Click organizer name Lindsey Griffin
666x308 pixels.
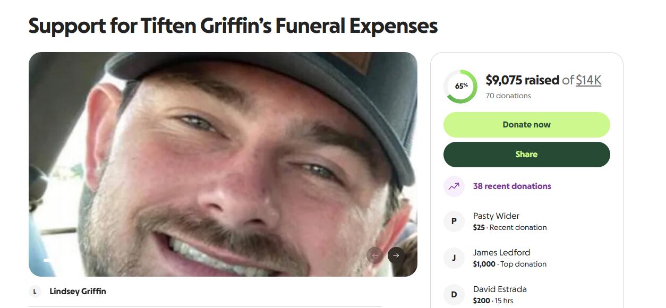[x=78, y=292]
